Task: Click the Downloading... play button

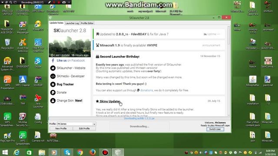Action: pos(139,127)
